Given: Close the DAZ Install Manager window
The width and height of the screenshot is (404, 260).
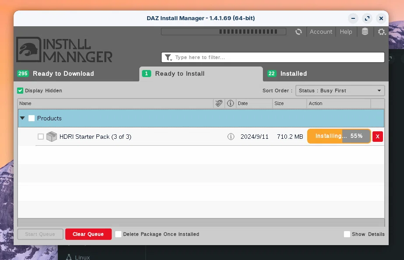Looking at the screenshot, I should pos(381,18).
